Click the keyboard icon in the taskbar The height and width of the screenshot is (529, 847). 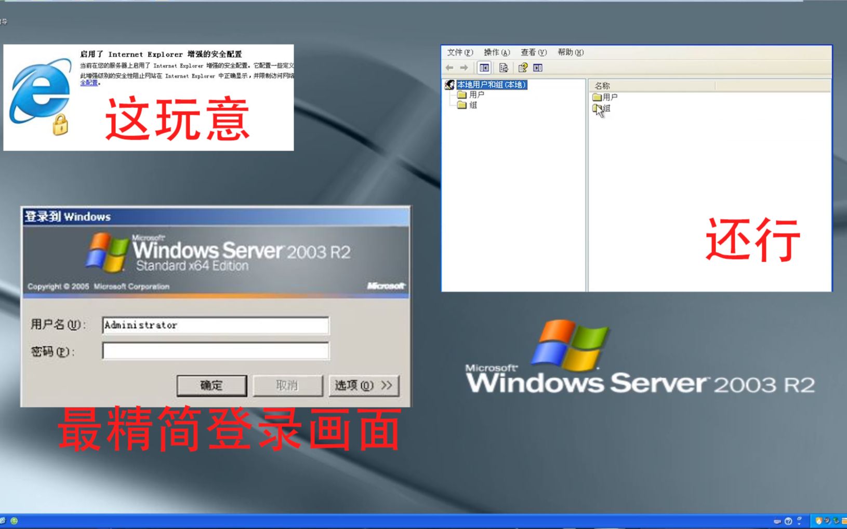click(x=777, y=521)
